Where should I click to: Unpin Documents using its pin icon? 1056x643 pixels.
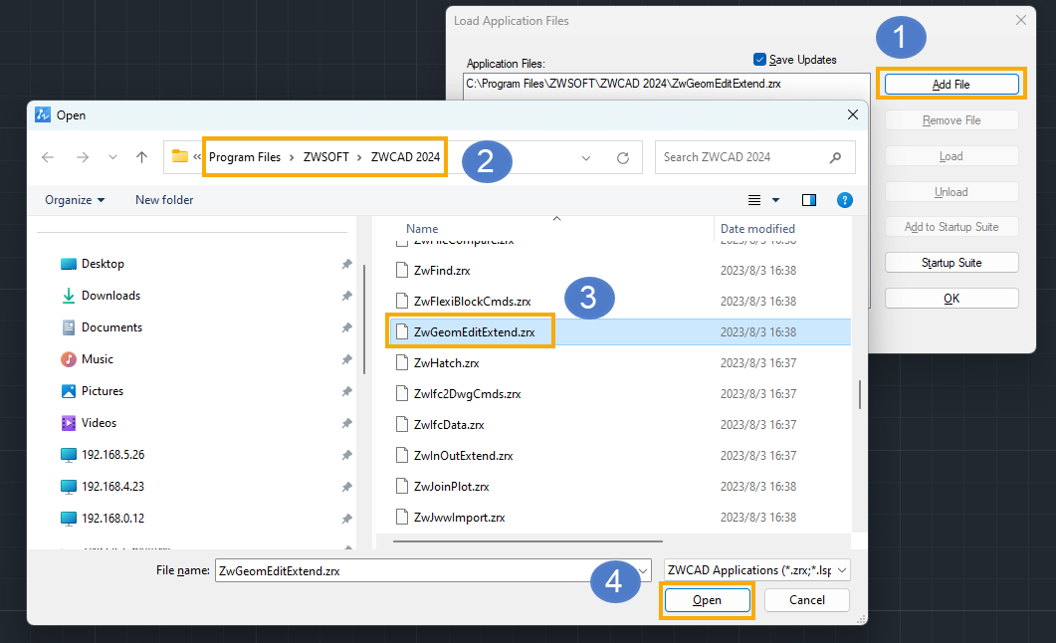[346, 327]
